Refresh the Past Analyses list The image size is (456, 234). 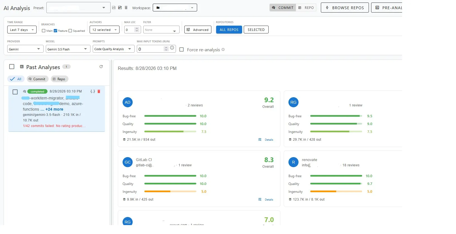[101, 67]
